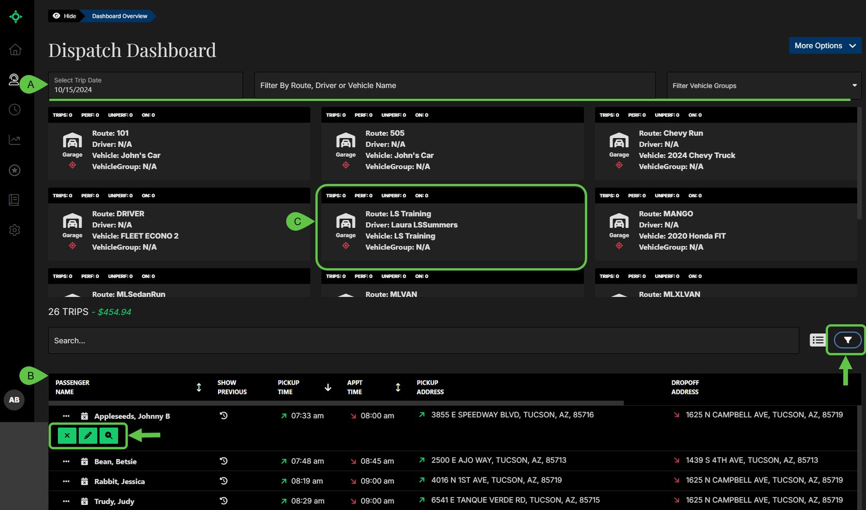Open the Dashboard Overview breadcrumb tab
This screenshot has width=866, height=510.
[x=118, y=16]
